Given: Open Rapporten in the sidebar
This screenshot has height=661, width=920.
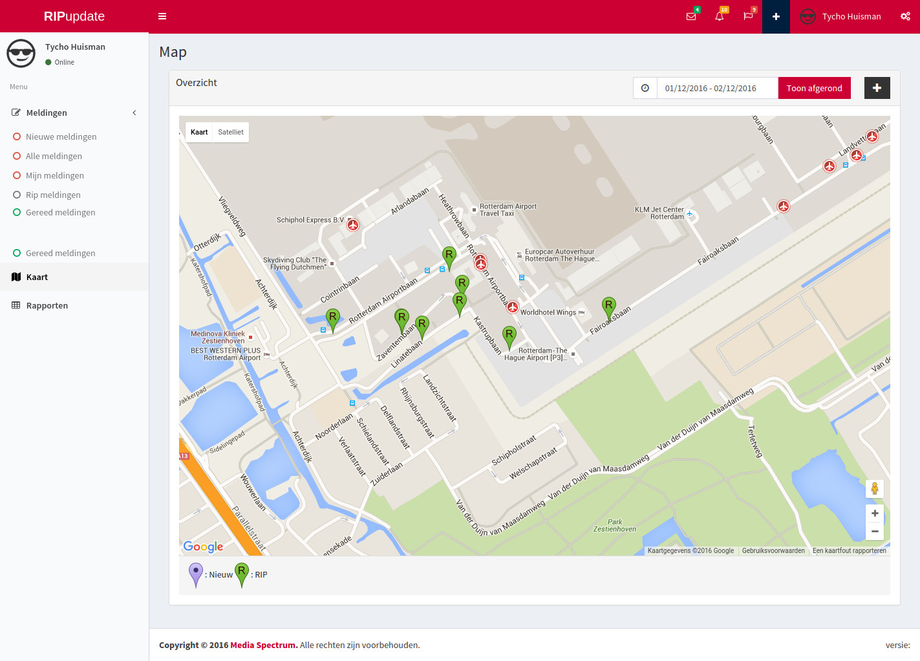Looking at the screenshot, I should pyautogui.click(x=74, y=305).
